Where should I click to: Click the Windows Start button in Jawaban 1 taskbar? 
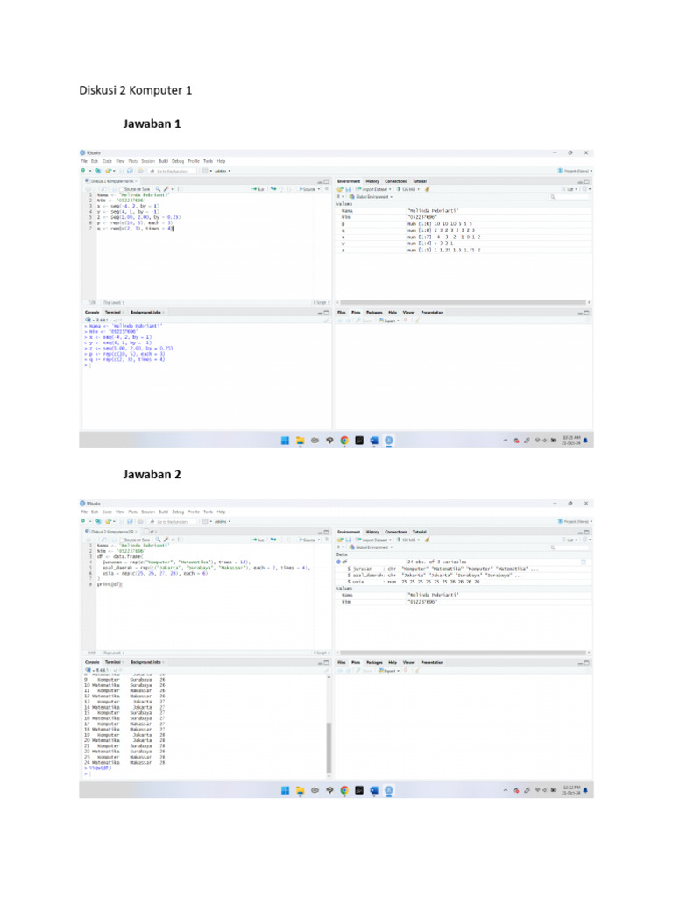(285, 441)
